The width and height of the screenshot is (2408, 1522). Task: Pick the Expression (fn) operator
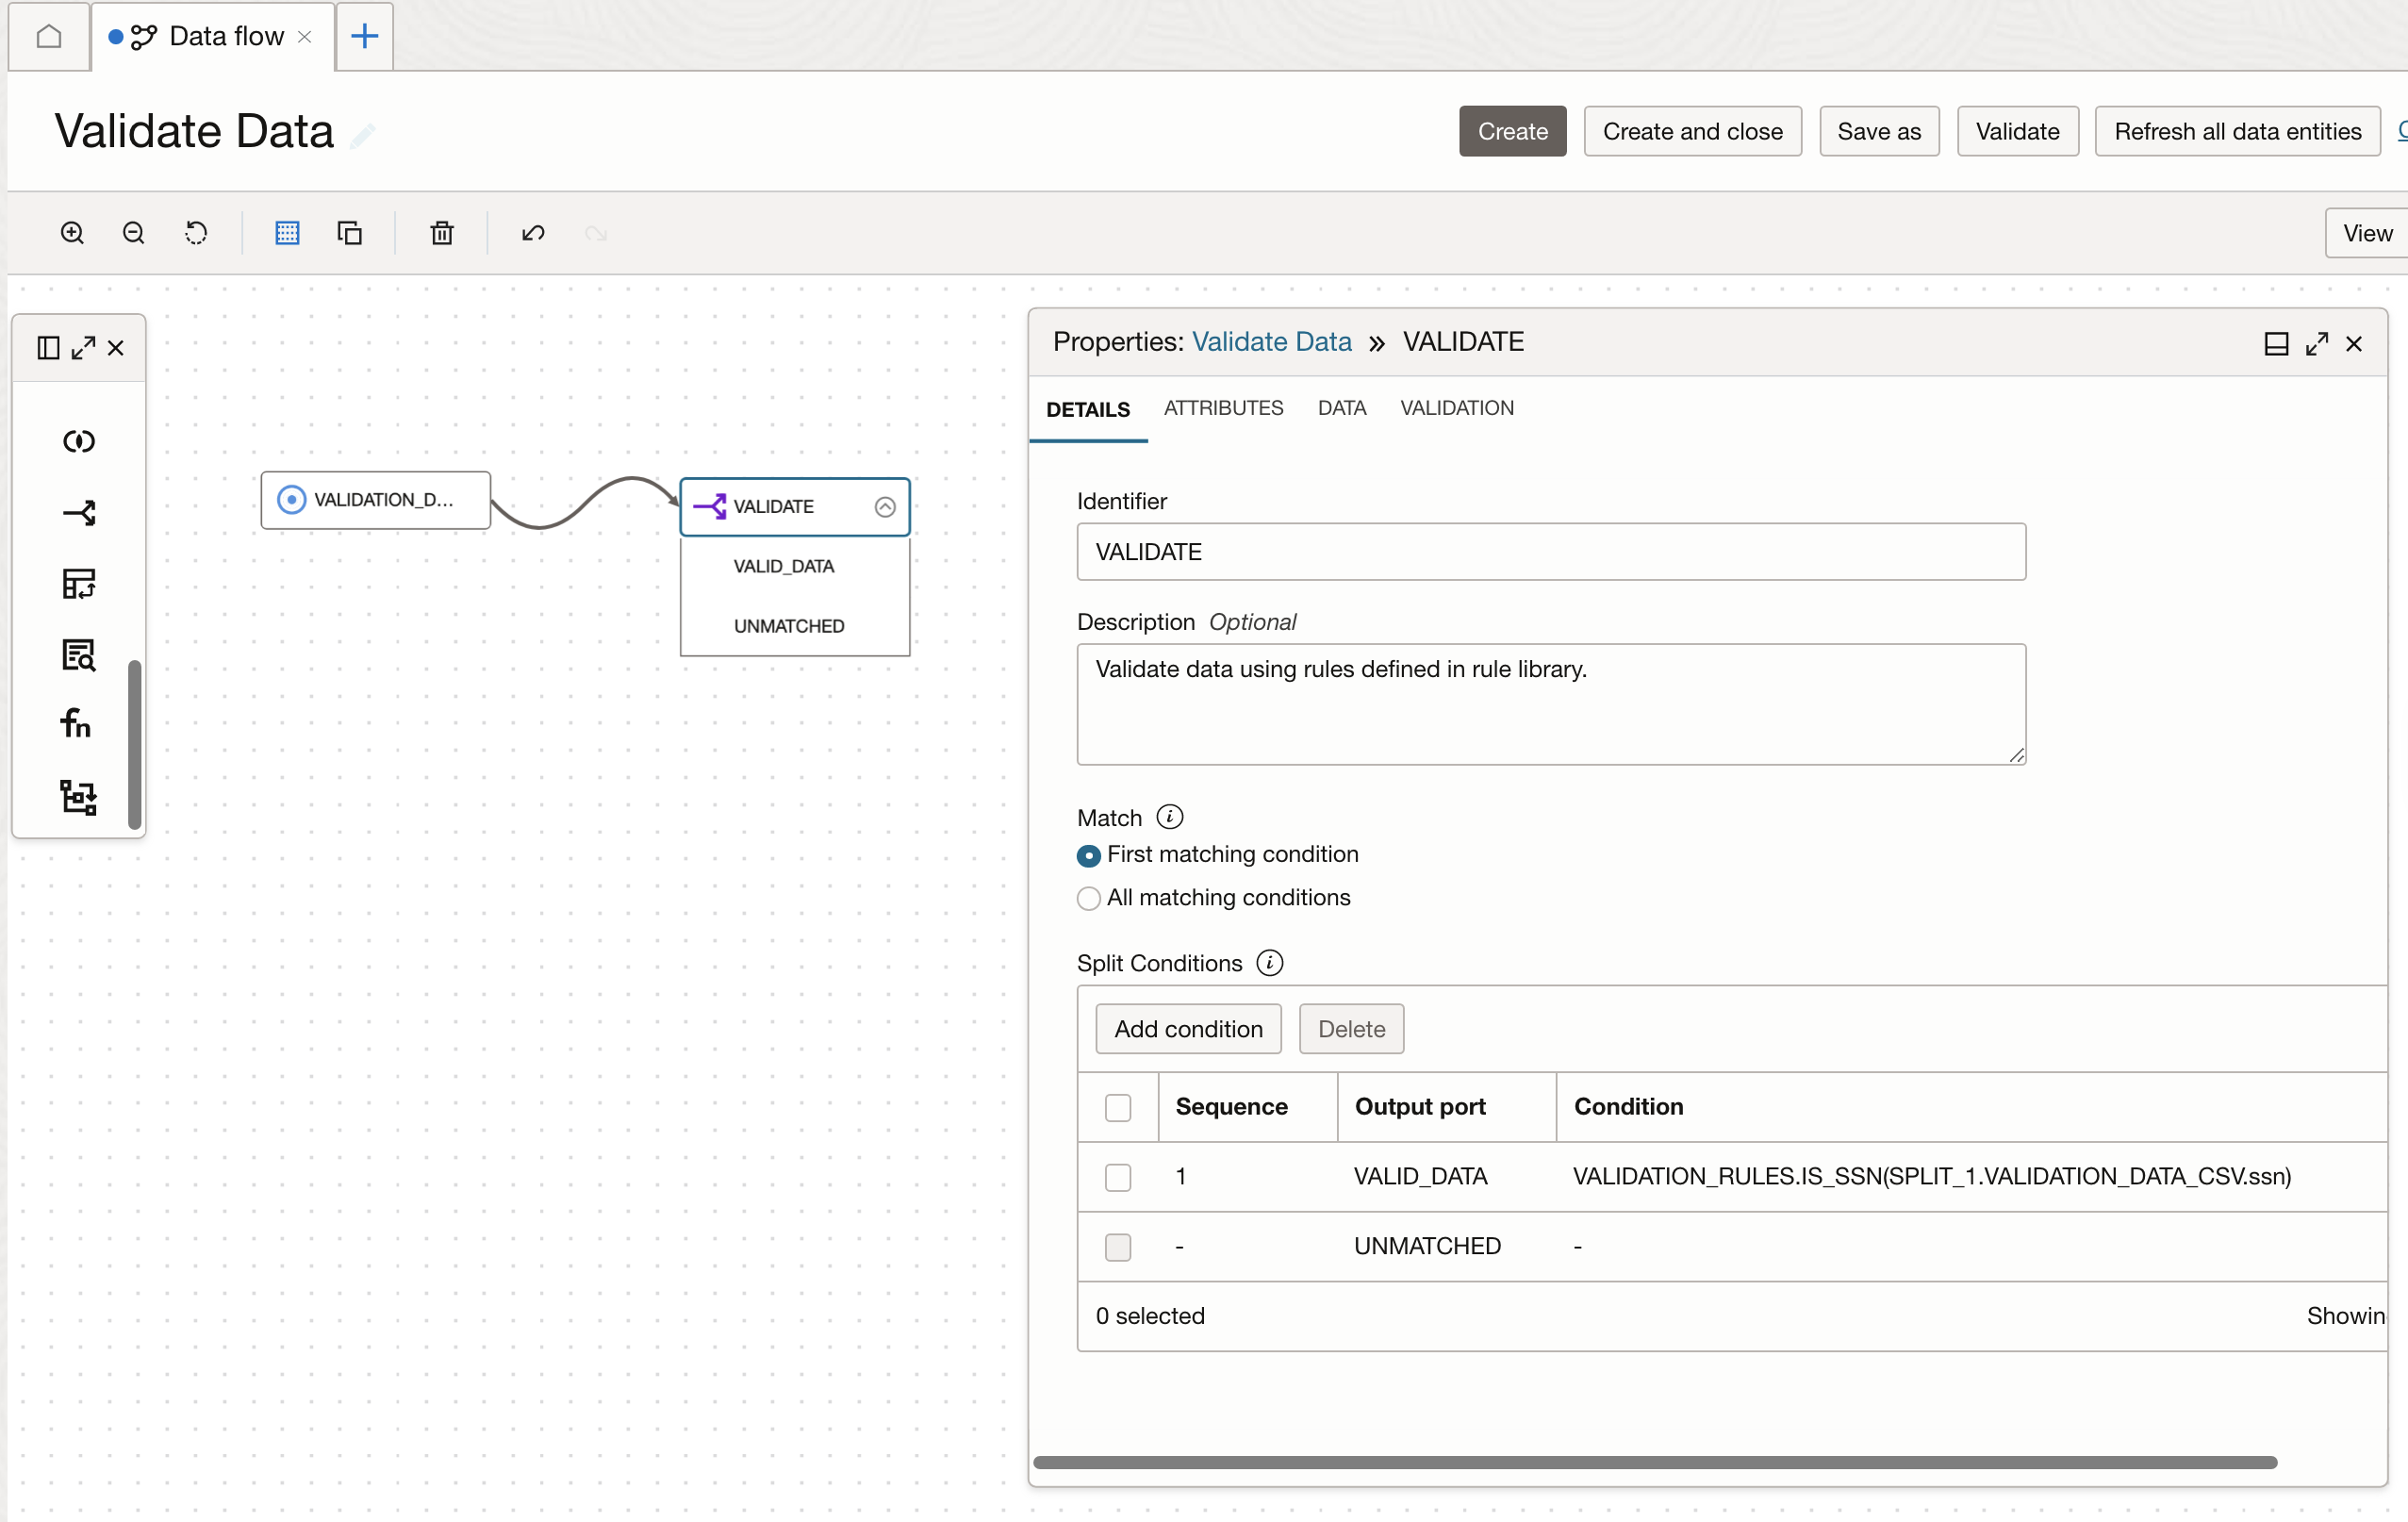[77, 723]
